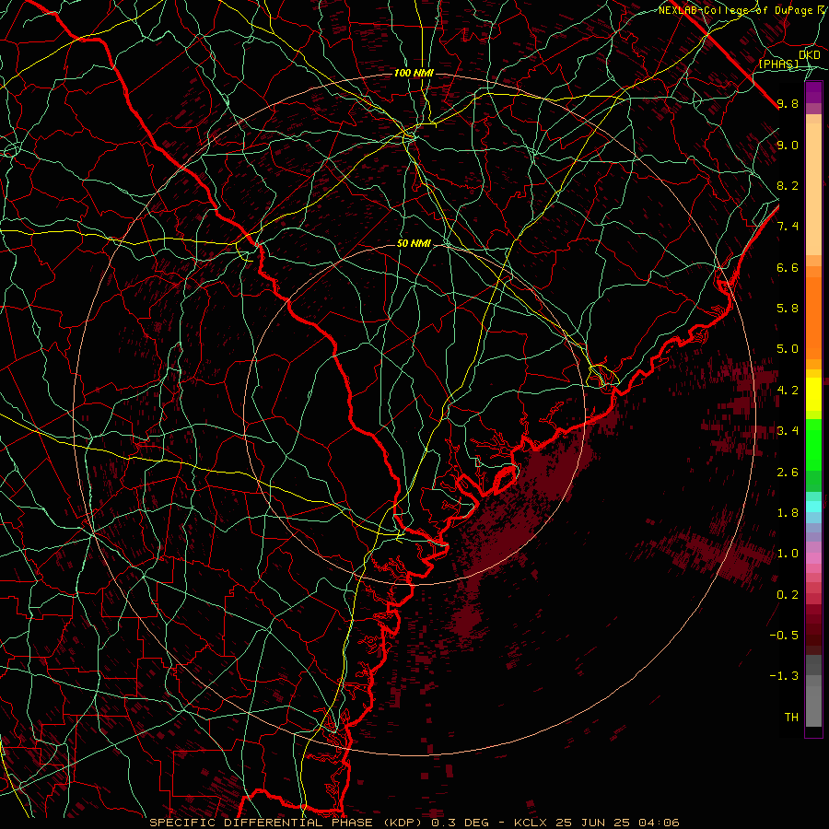Click the DKD product label
This screenshot has width=829, height=829.
810,55
